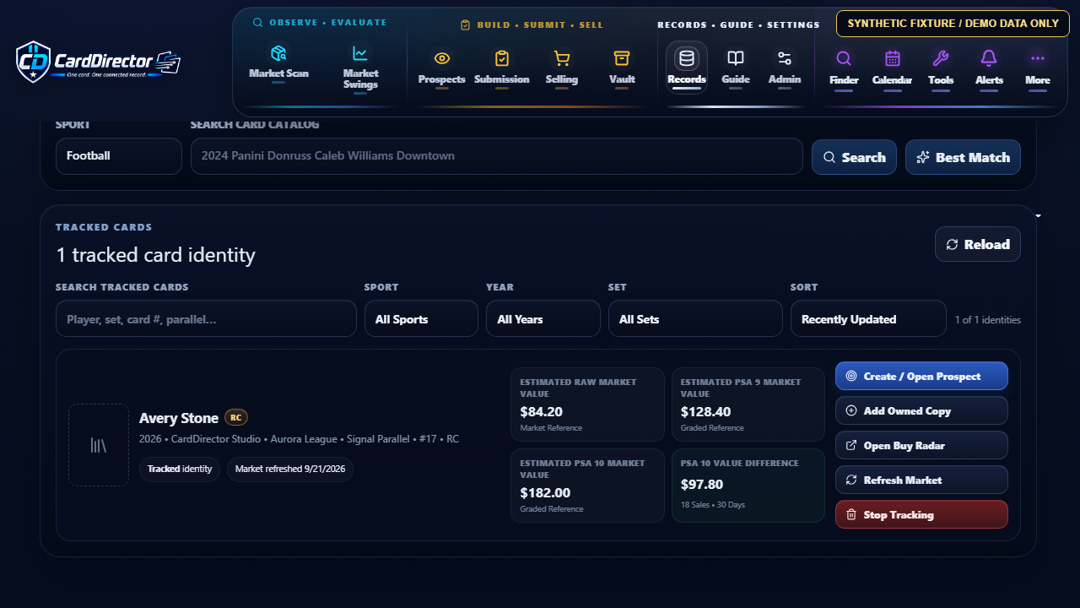Click the Synthetic Fixture demo data banner
1080x608 pixels.
tap(953, 24)
